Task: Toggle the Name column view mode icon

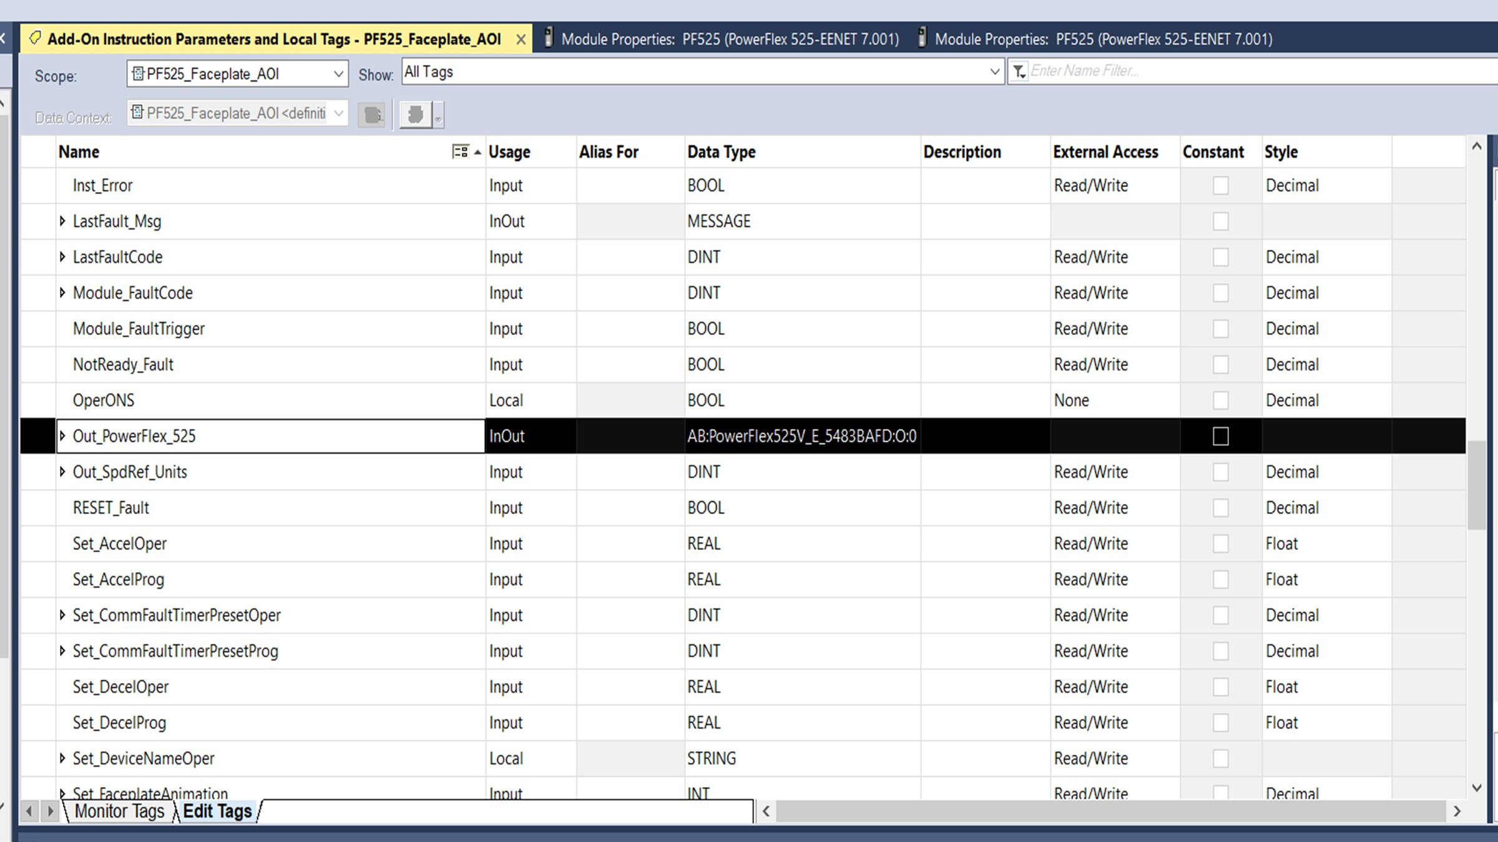Action: 461,152
